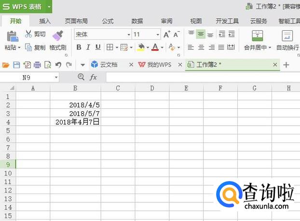
Task: Click the formula bar zoom magnifier icon
Action: click(81, 77)
